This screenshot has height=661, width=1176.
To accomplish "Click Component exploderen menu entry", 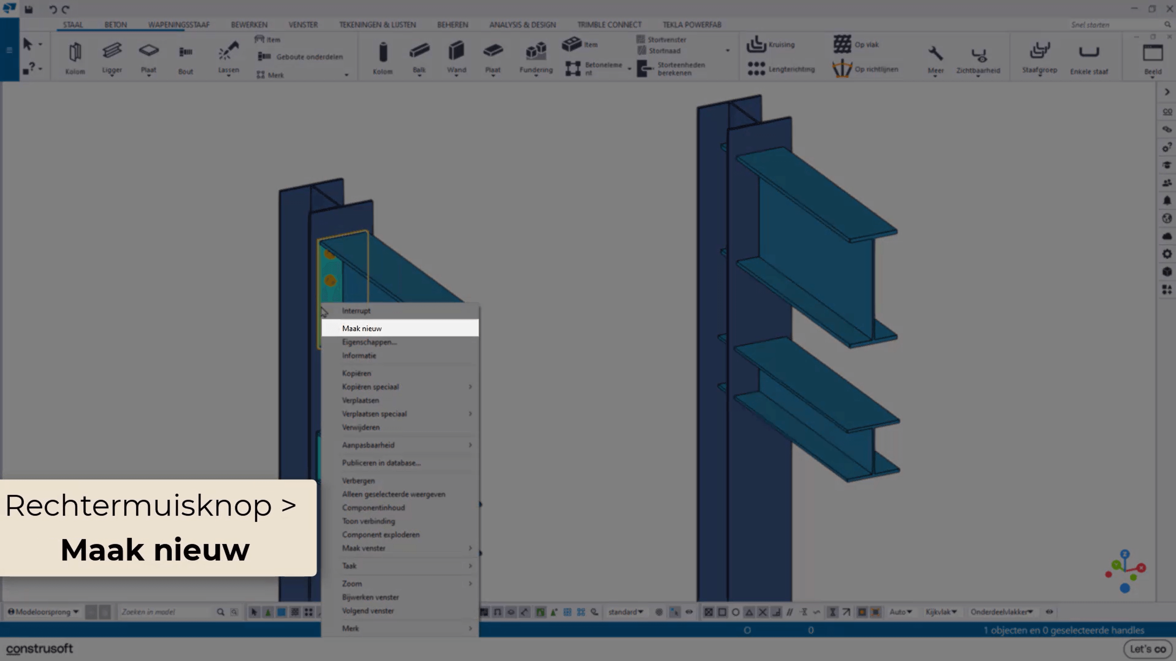I will (380, 534).
